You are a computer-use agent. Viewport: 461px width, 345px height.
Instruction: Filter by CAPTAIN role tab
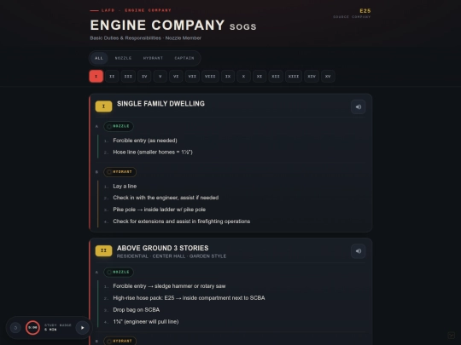tap(184, 58)
